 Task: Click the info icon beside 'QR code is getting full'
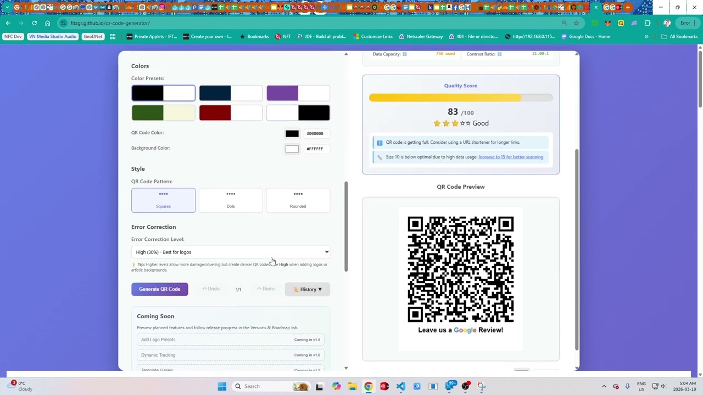click(380, 143)
